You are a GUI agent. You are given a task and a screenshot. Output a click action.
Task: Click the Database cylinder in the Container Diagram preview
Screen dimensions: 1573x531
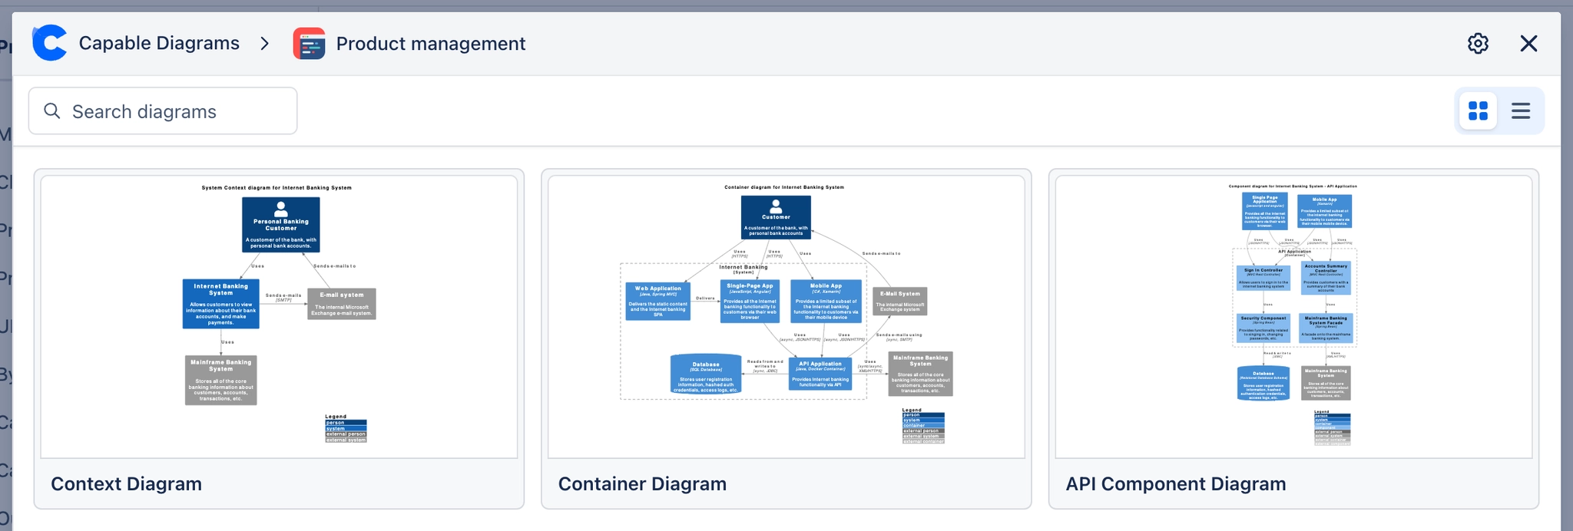click(705, 375)
